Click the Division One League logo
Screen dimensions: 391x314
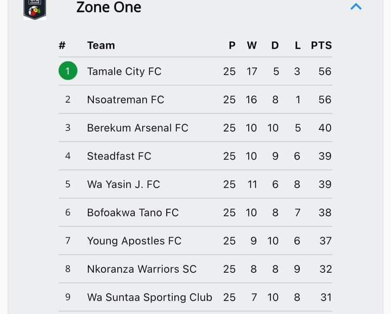pos(35,9)
